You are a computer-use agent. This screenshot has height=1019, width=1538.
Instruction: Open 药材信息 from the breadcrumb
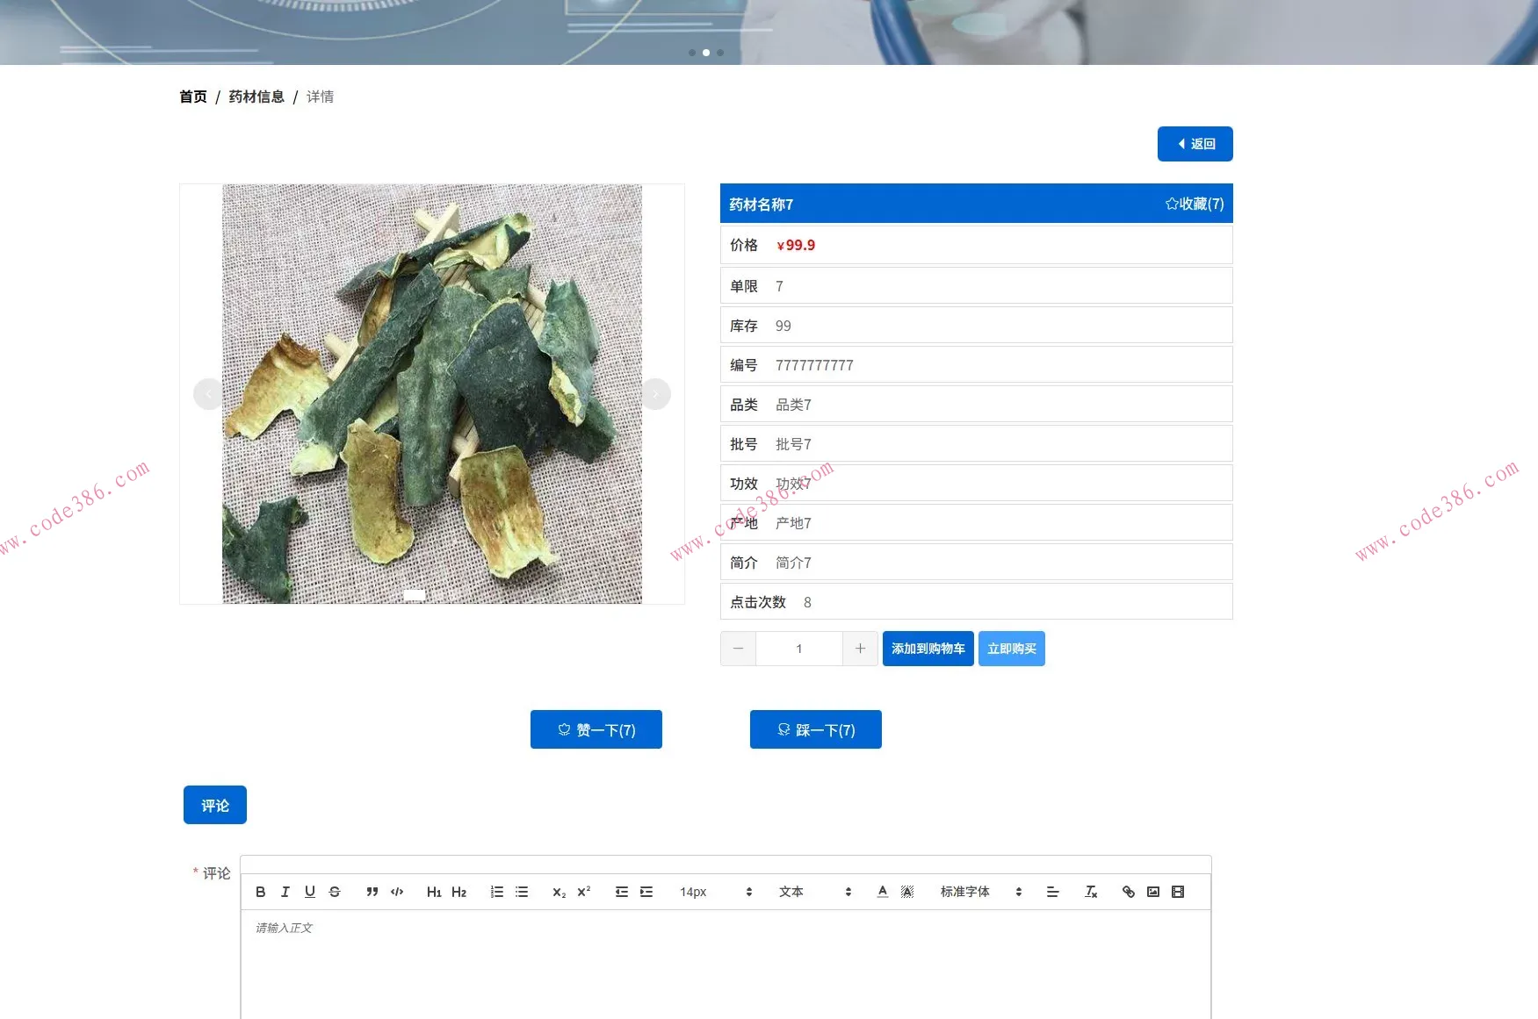pos(255,97)
